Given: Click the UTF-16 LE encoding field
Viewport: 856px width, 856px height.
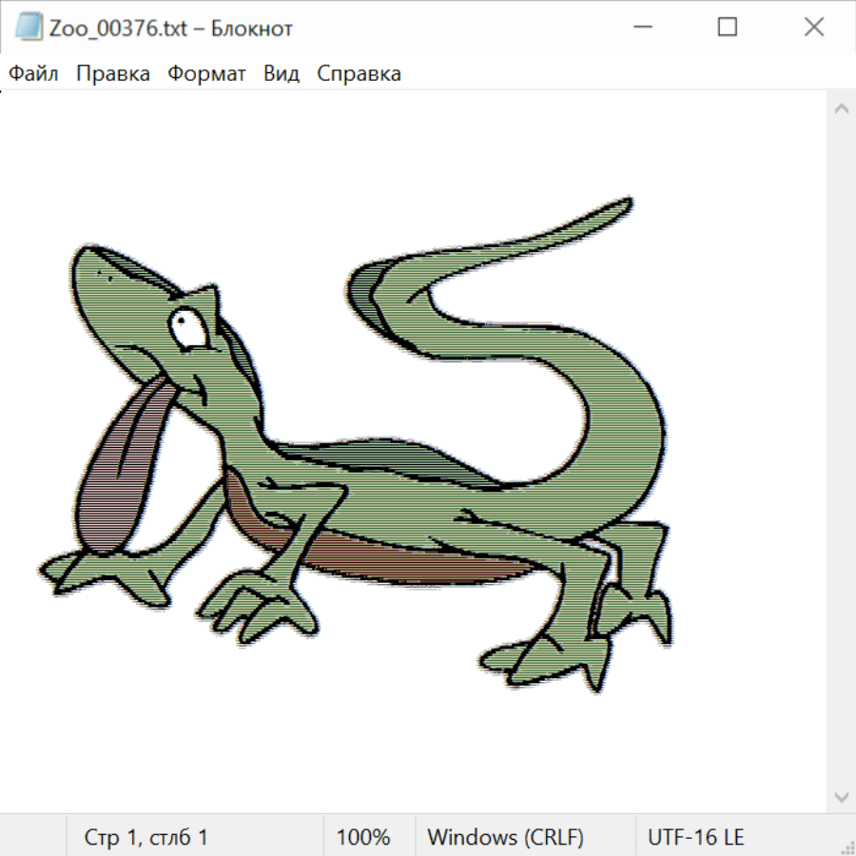Looking at the screenshot, I should point(695,838).
